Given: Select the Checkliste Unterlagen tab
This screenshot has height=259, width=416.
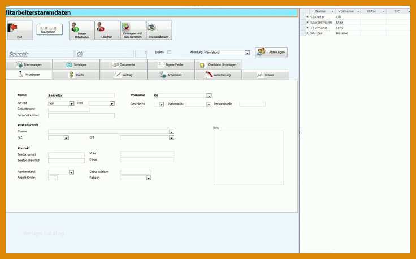Looking at the screenshot, I should tap(218, 64).
